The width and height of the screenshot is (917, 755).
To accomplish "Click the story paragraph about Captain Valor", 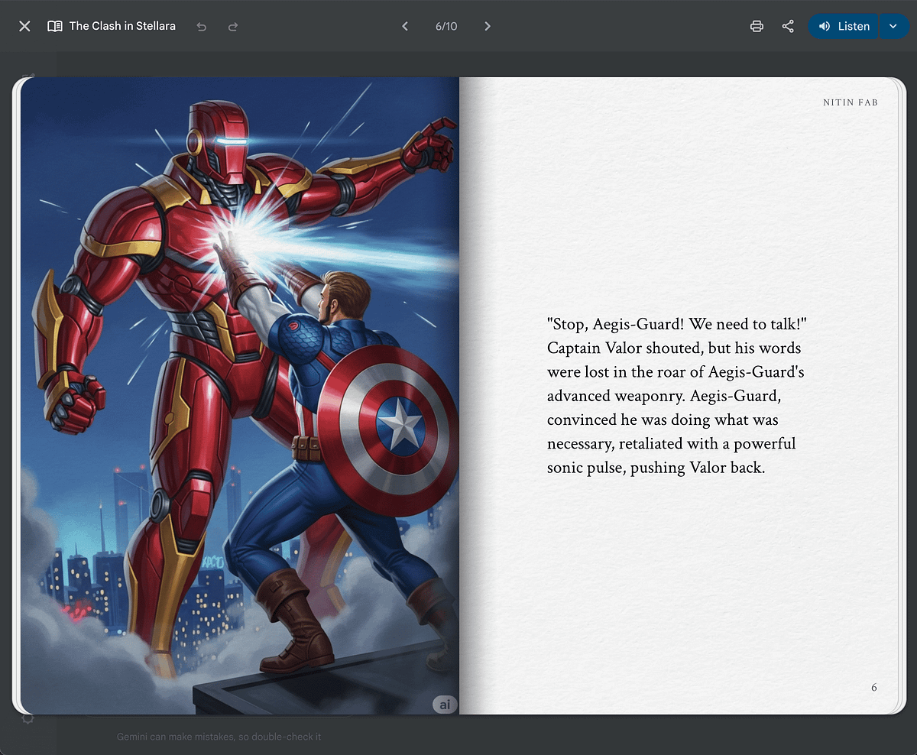I will tap(676, 396).
